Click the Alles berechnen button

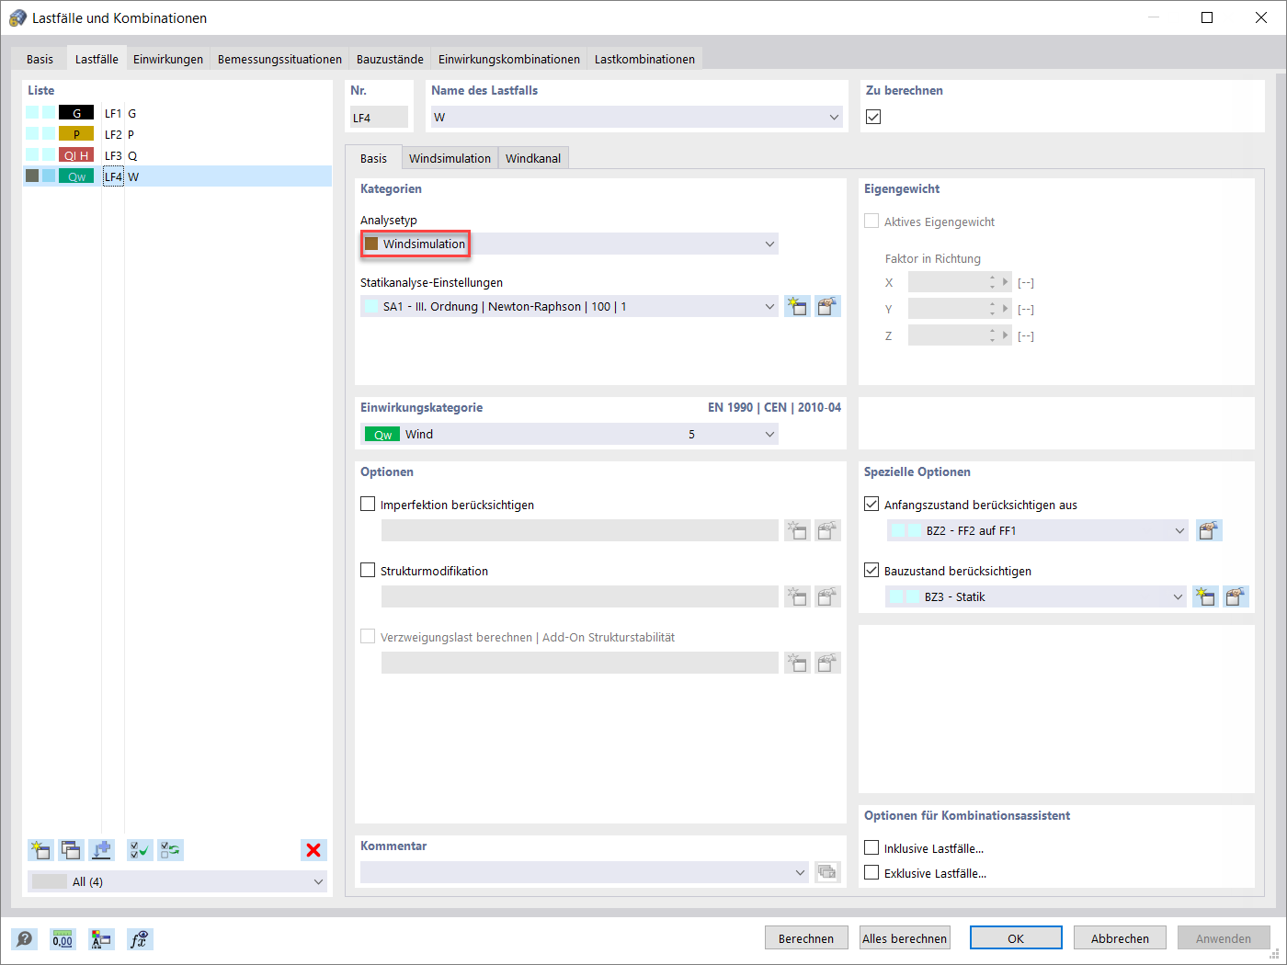(905, 938)
